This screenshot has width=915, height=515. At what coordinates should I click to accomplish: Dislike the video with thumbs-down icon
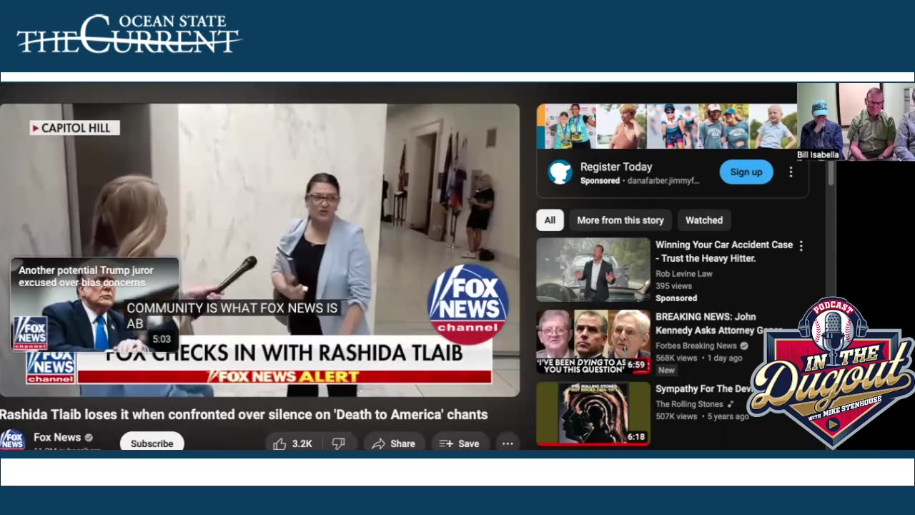pos(339,443)
